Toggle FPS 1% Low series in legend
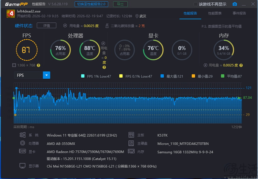The image size is (258, 179). [x=83, y=76]
